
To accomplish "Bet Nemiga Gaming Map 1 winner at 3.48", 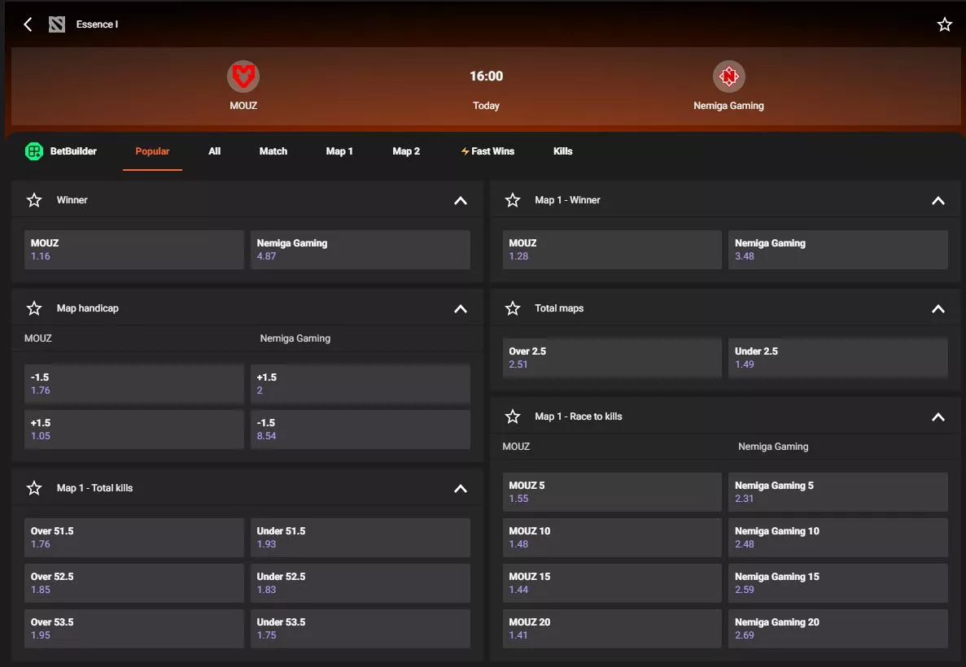I will pos(838,250).
